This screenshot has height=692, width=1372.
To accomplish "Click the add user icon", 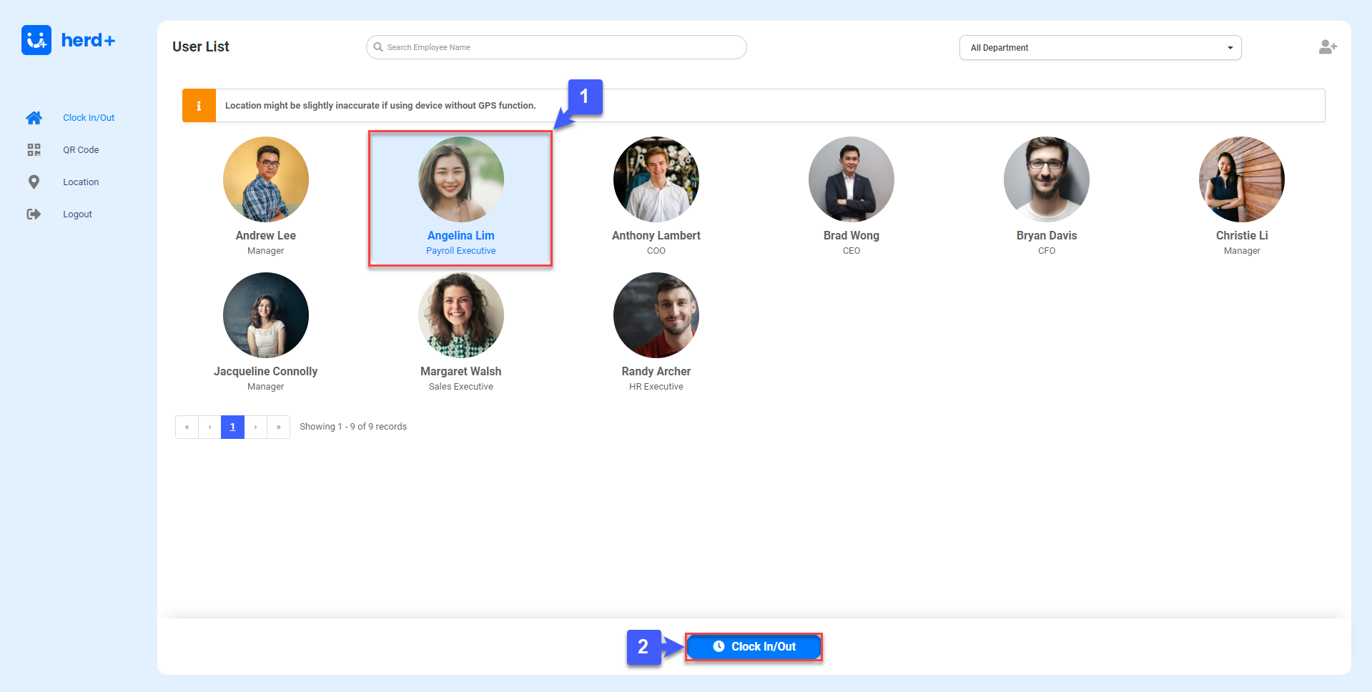I will point(1327,47).
